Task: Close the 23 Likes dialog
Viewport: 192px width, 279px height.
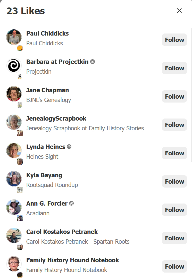Action: point(179,11)
